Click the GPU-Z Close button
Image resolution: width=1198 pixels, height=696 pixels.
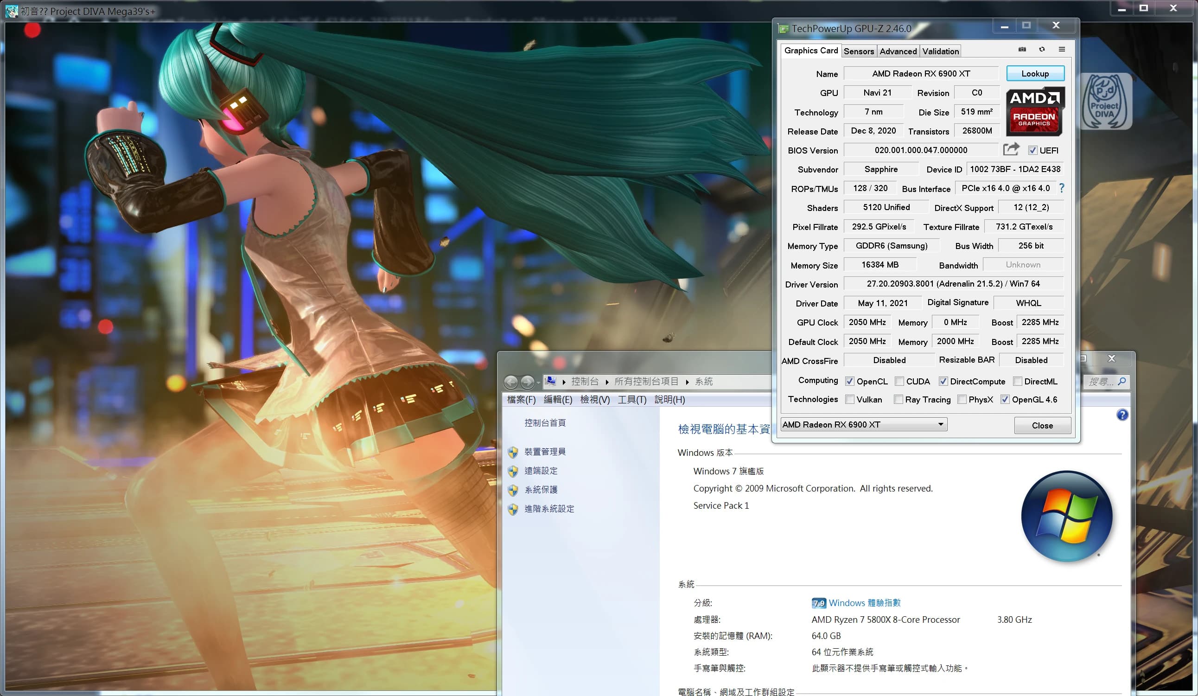pyautogui.click(x=1042, y=426)
